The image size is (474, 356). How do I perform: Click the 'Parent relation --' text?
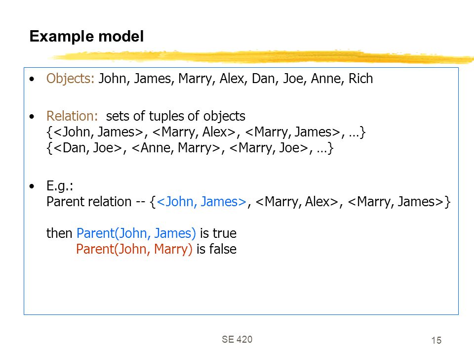click(96, 202)
